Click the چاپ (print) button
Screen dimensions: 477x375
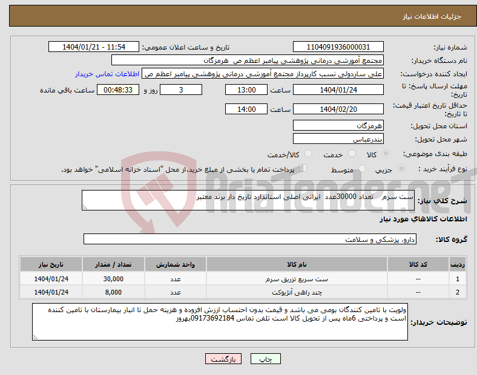pyautogui.click(x=265, y=359)
